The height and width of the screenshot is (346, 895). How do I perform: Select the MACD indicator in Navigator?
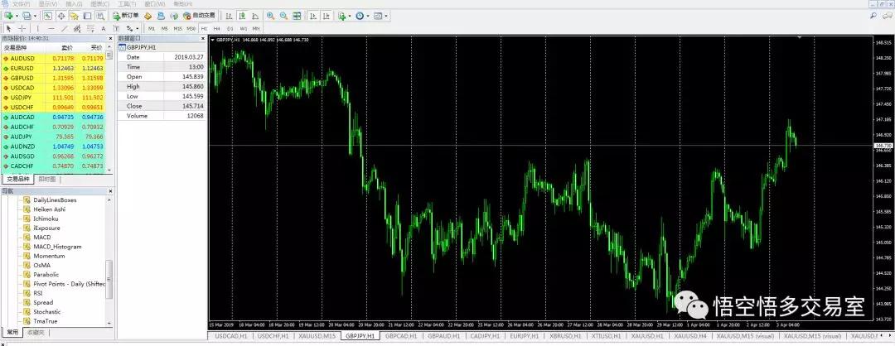[42, 237]
